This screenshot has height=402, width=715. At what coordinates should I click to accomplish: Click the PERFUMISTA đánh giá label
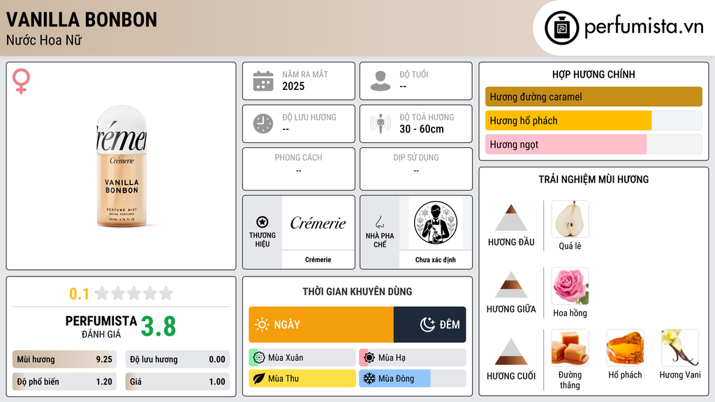[101, 327]
